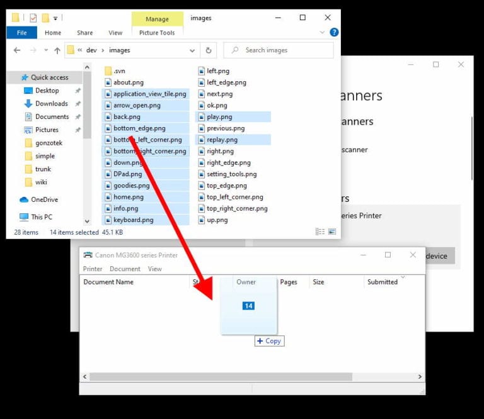Open Documents in the navigation pane
The image size is (484, 419).
pos(52,117)
